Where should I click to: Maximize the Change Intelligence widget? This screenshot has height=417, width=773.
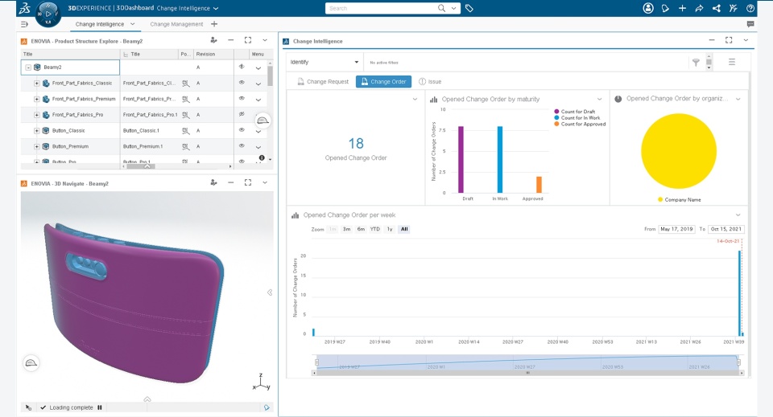click(729, 40)
